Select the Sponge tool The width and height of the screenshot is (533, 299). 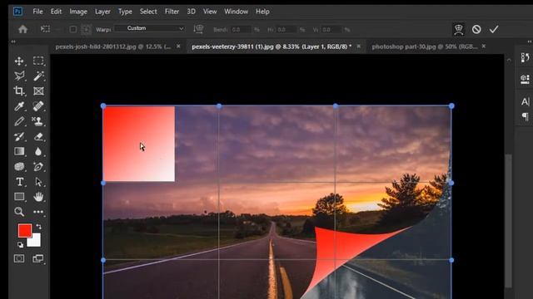click(x=19, y=166)
